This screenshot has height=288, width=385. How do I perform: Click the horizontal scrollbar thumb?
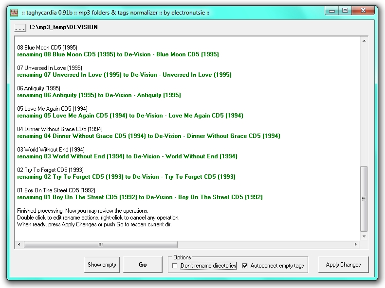(101, 244)
